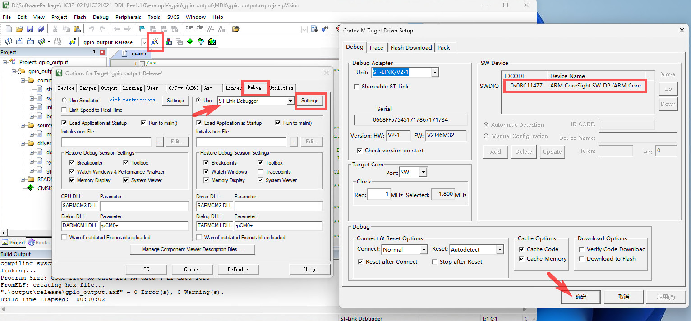
Task: Toggle Reset after Connect checkbox
Action: point(360,261)
